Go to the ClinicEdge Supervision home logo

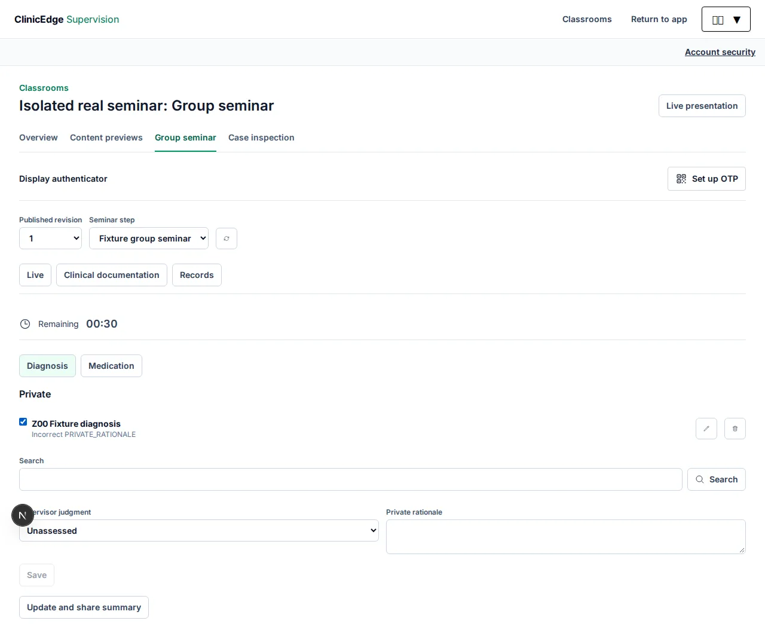(67, 19)
